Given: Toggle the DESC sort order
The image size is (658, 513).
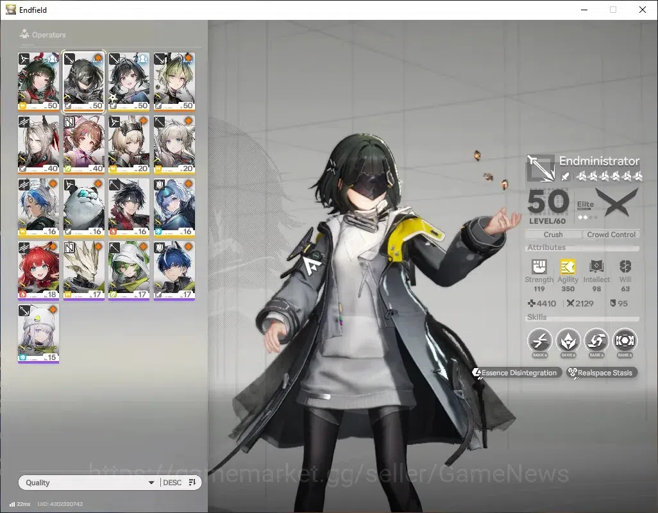Looking at the screenshot, I should pos(180,482).
